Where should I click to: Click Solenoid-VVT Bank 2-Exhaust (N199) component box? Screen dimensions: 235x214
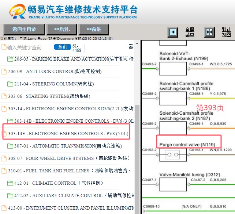click(173, 69)
